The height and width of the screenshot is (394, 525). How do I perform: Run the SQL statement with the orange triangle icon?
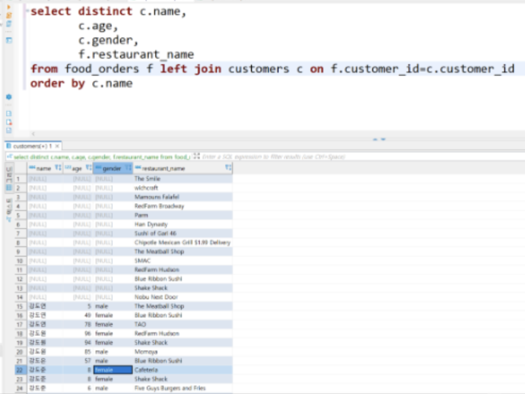[8, 7]
